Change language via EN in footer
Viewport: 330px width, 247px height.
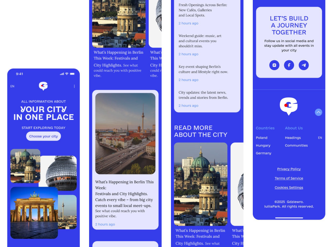pyautogui.click(x=320, y=138)
